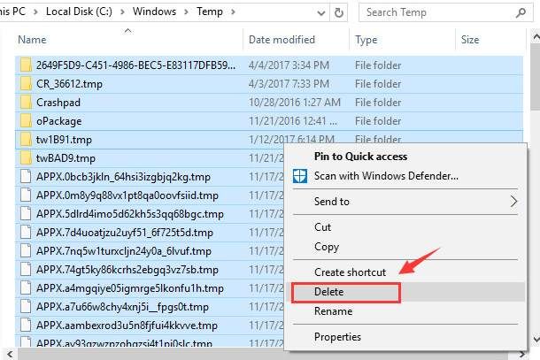
Task: Click Pin to Quick access
Action: [x=360, y=157]
